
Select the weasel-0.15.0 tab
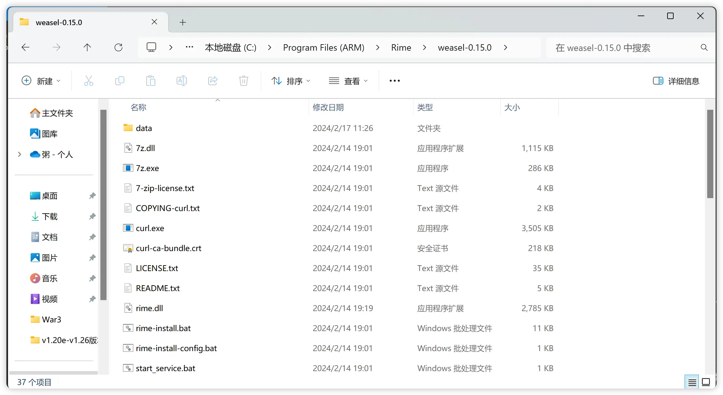click(x=90, y=22)
